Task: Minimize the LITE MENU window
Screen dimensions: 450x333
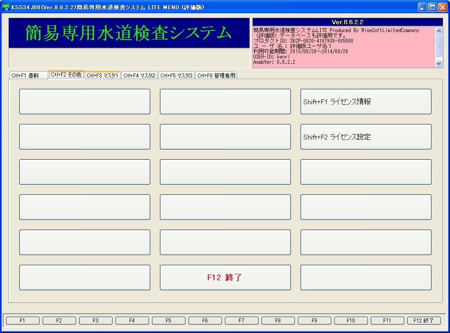Action: [x=422, y=7]
